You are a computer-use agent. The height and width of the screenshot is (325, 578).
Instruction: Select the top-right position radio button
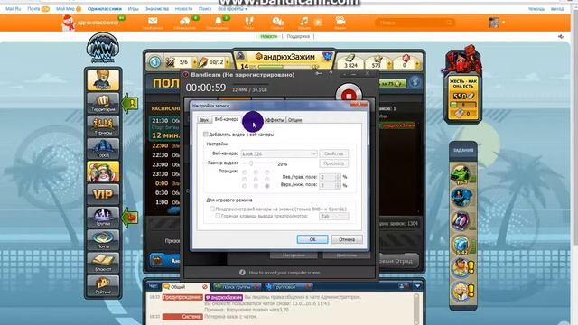click(267, 172)
